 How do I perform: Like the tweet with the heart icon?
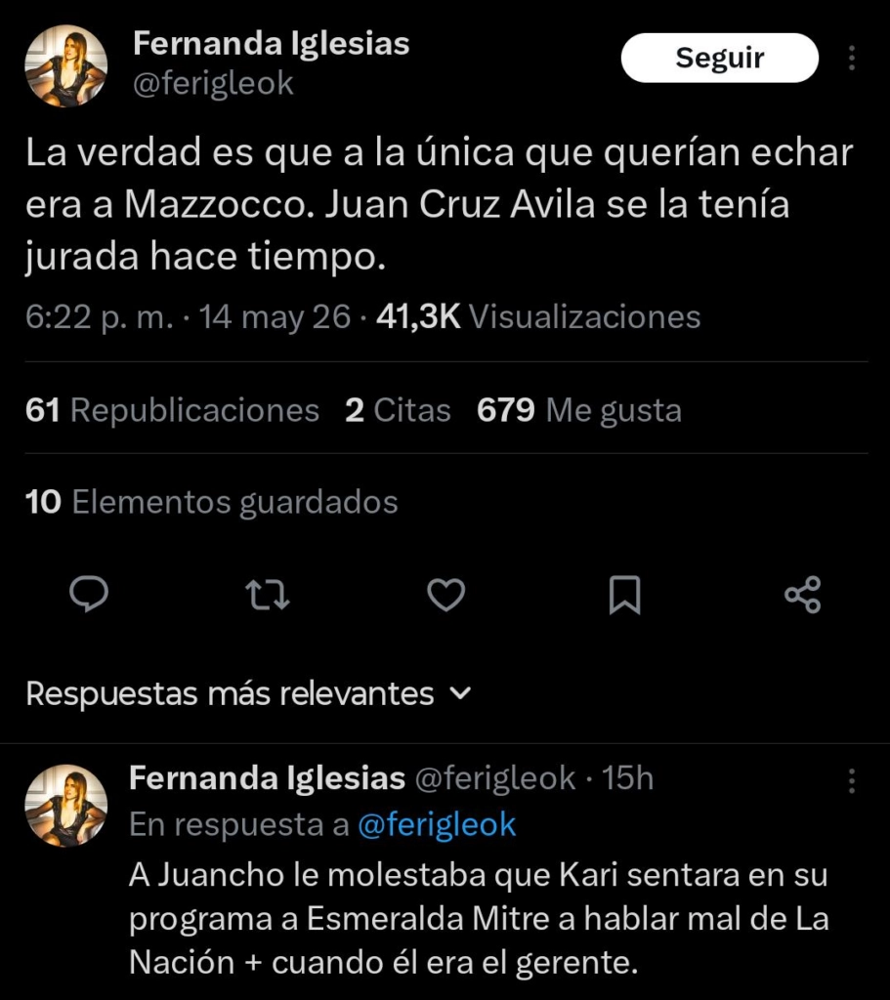pyautogui.click(x=445, y=595)
